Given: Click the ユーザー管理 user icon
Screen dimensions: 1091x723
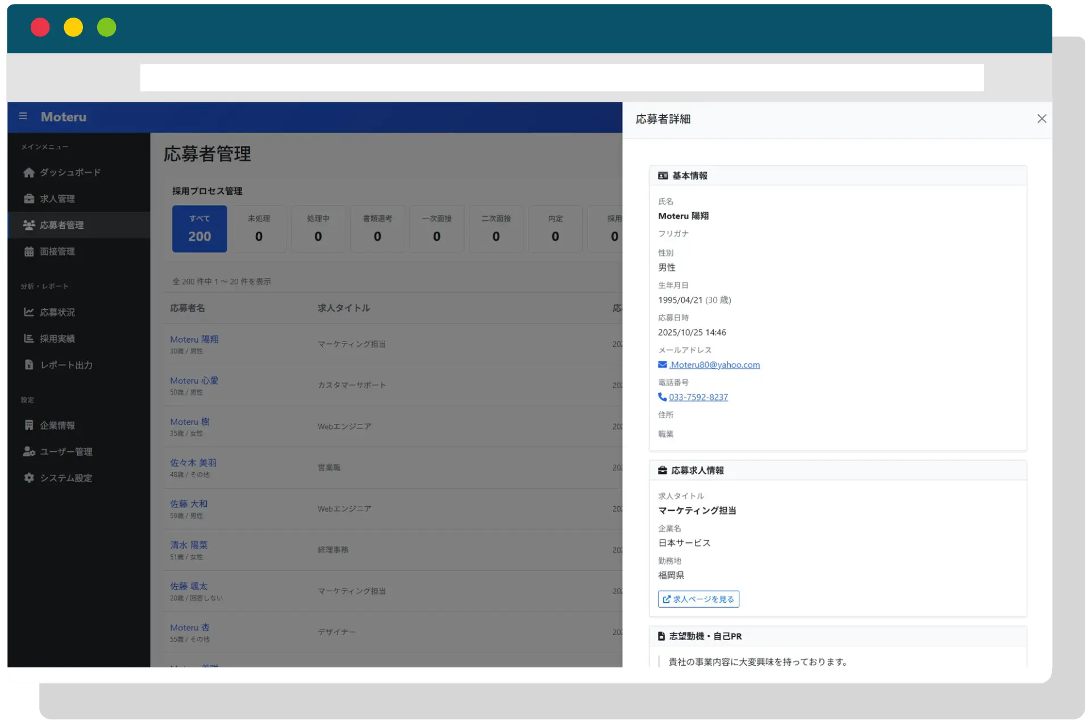Looking at the screenshot, I should click(x=29, y=452).
